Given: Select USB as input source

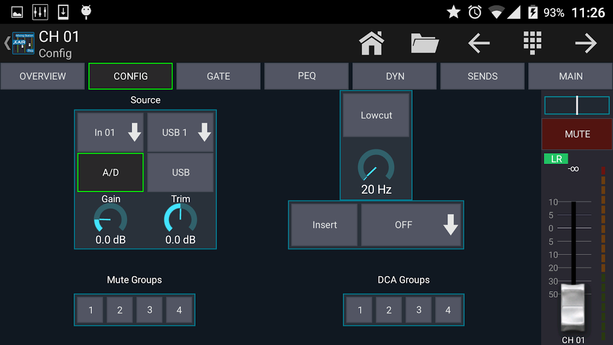Looking at the screenshot, I should 180,173.
